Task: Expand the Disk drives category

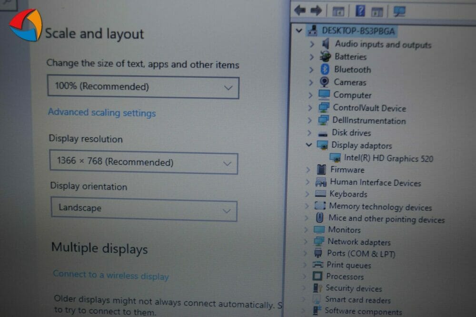Action: click(x=309, y=133)
